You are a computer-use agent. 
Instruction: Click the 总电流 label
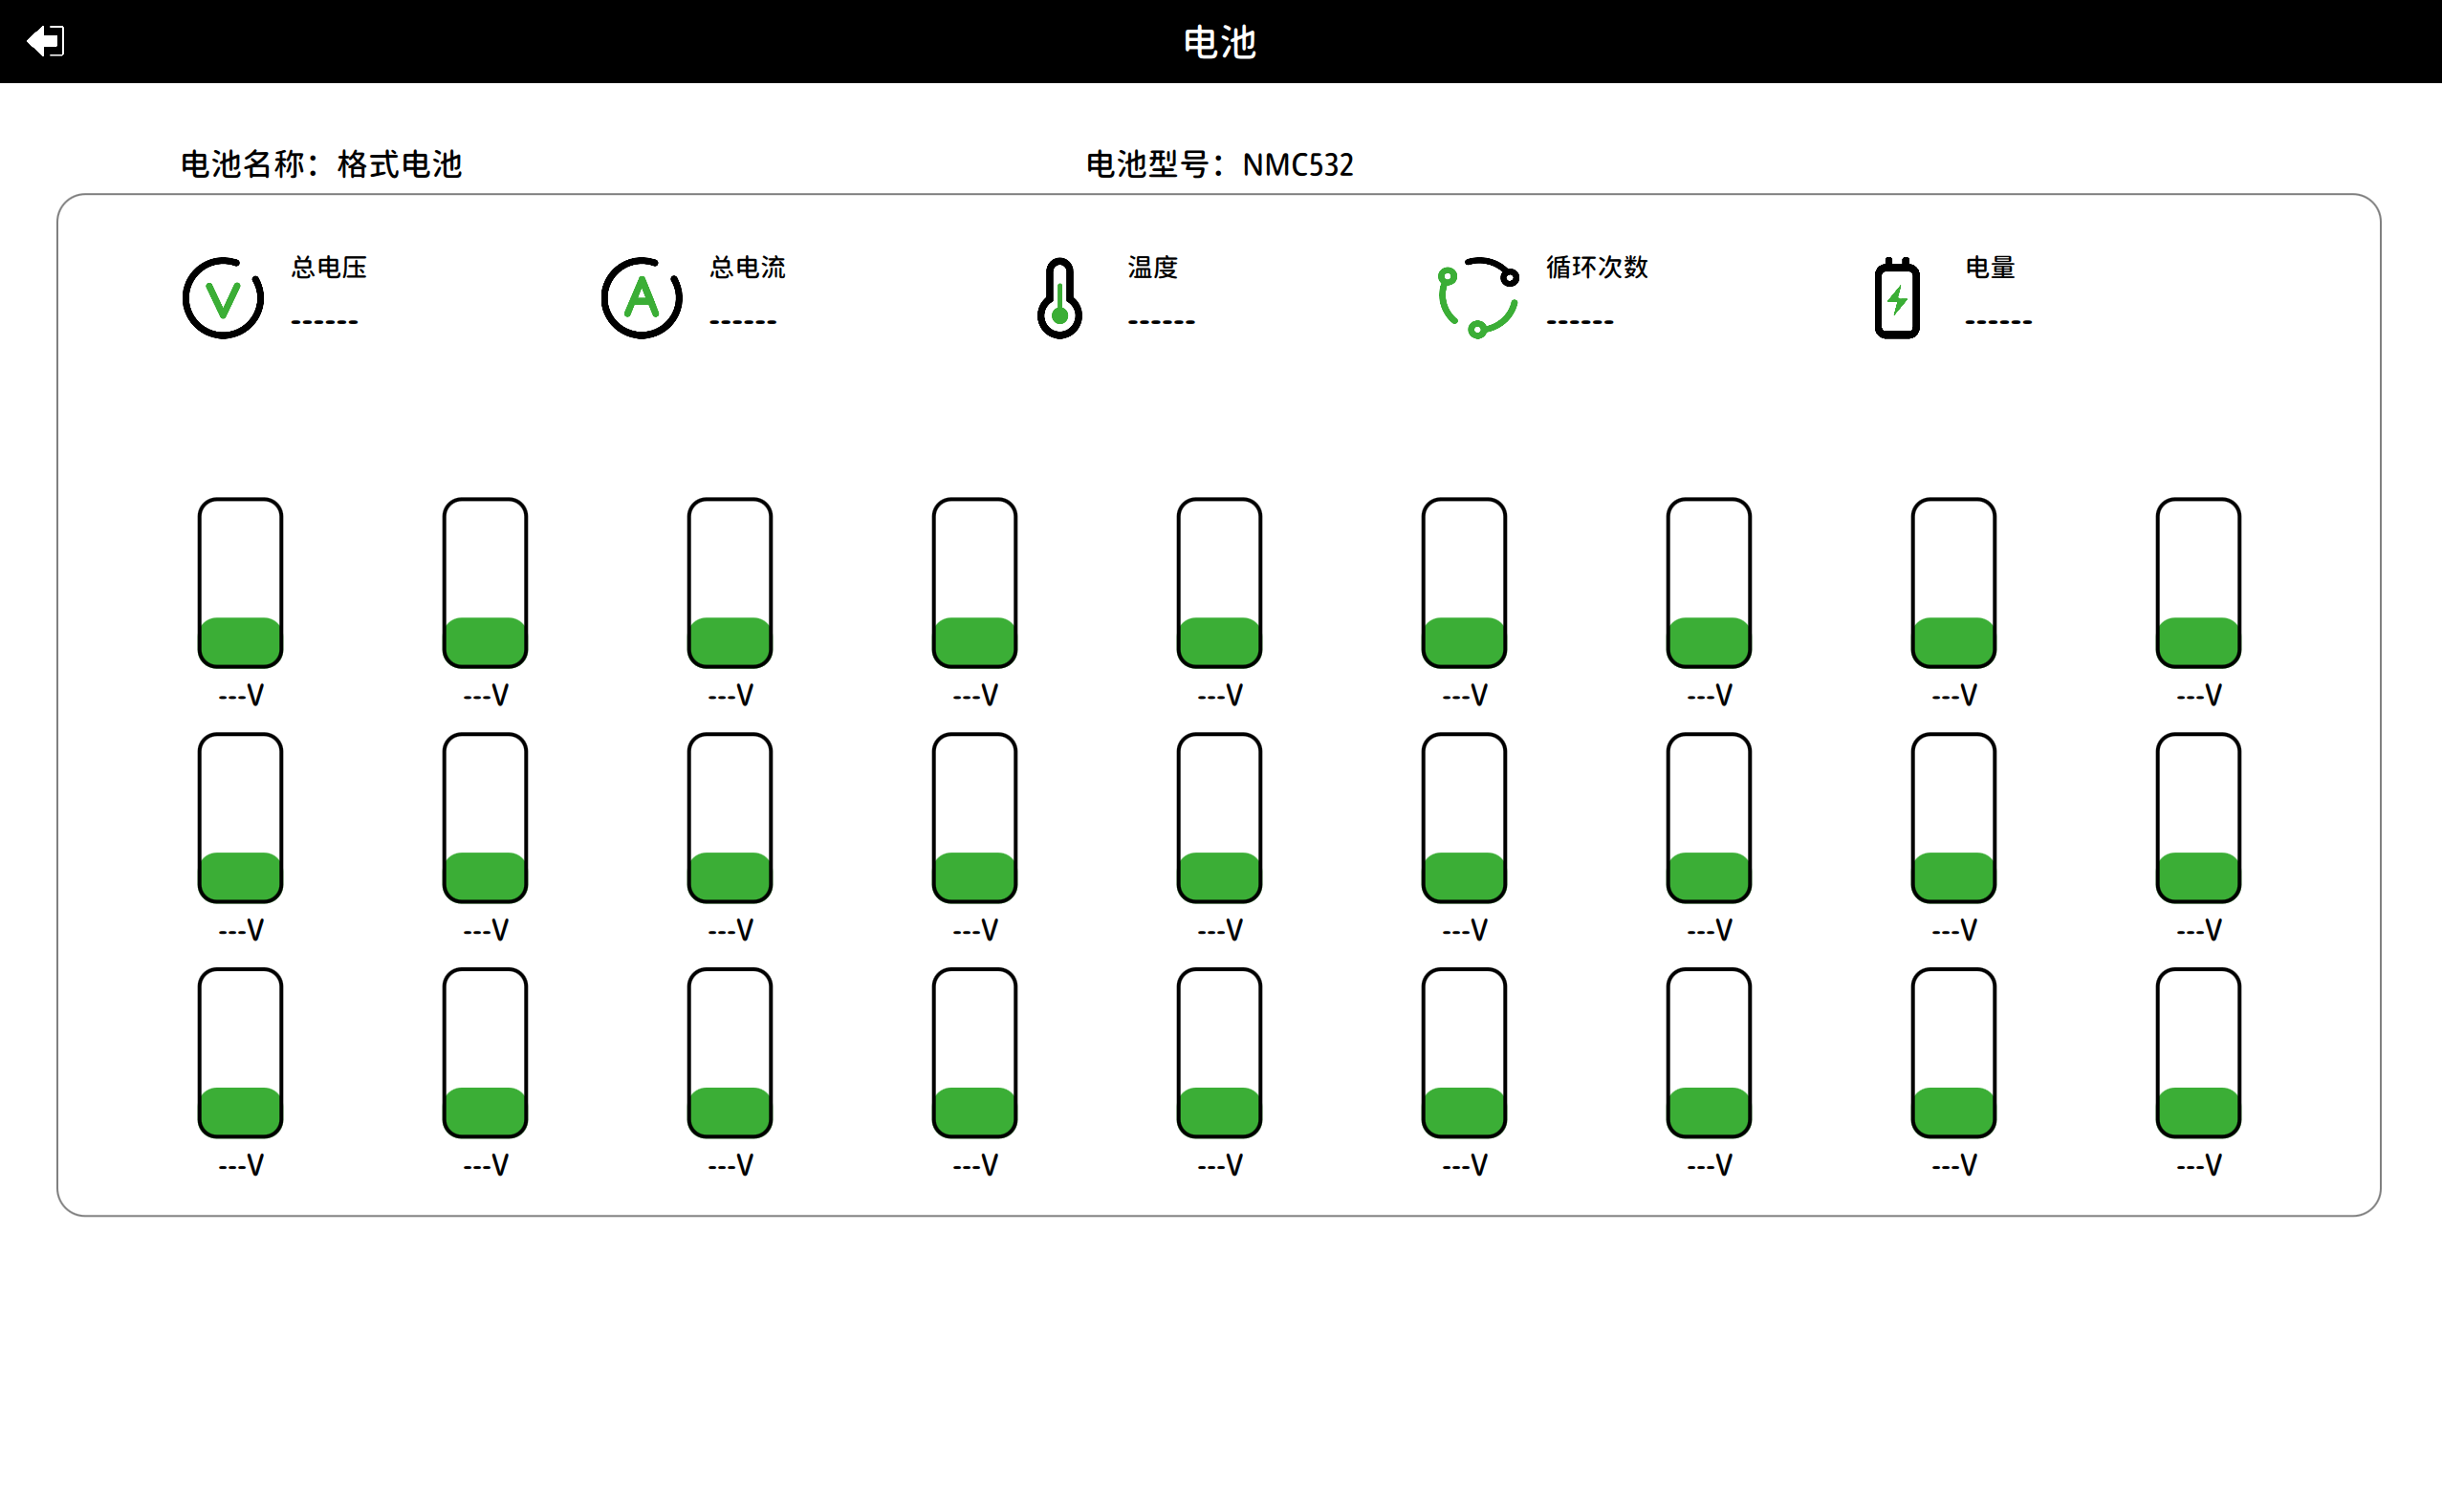[x=748, y=267]
